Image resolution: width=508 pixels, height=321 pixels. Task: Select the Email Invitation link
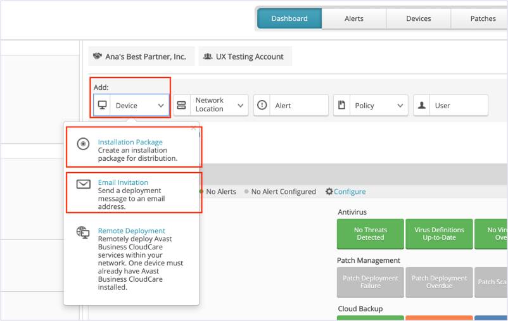(123, 182)
